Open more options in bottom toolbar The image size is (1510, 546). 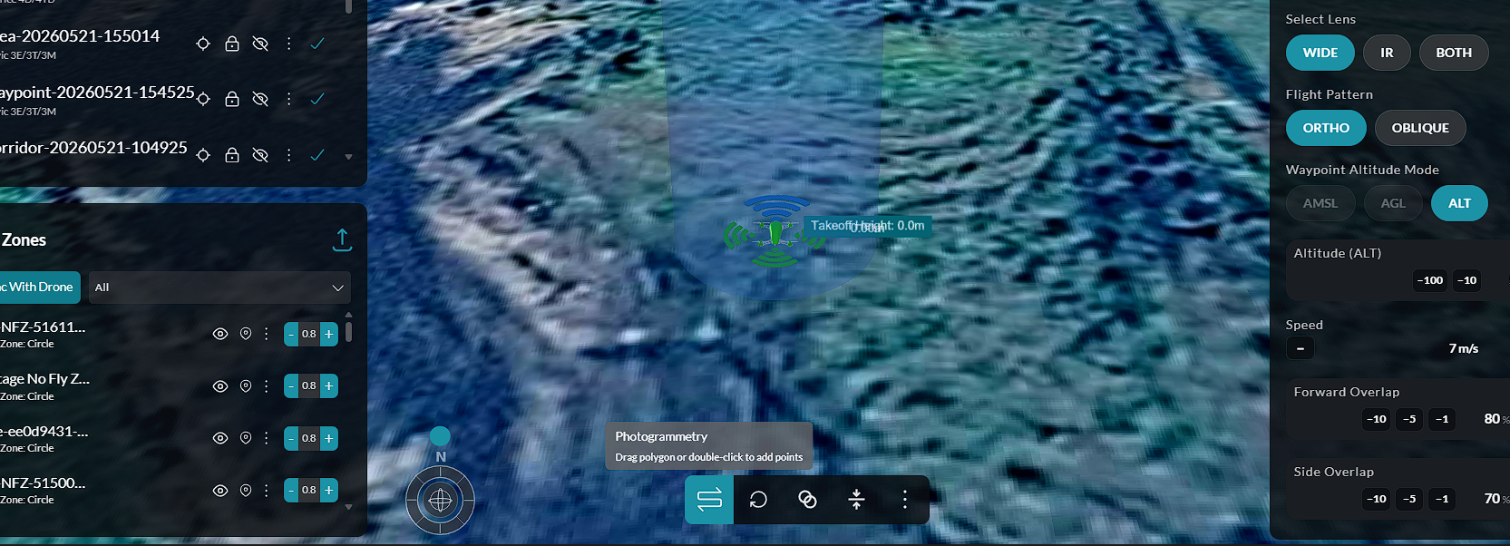[904, 499]
